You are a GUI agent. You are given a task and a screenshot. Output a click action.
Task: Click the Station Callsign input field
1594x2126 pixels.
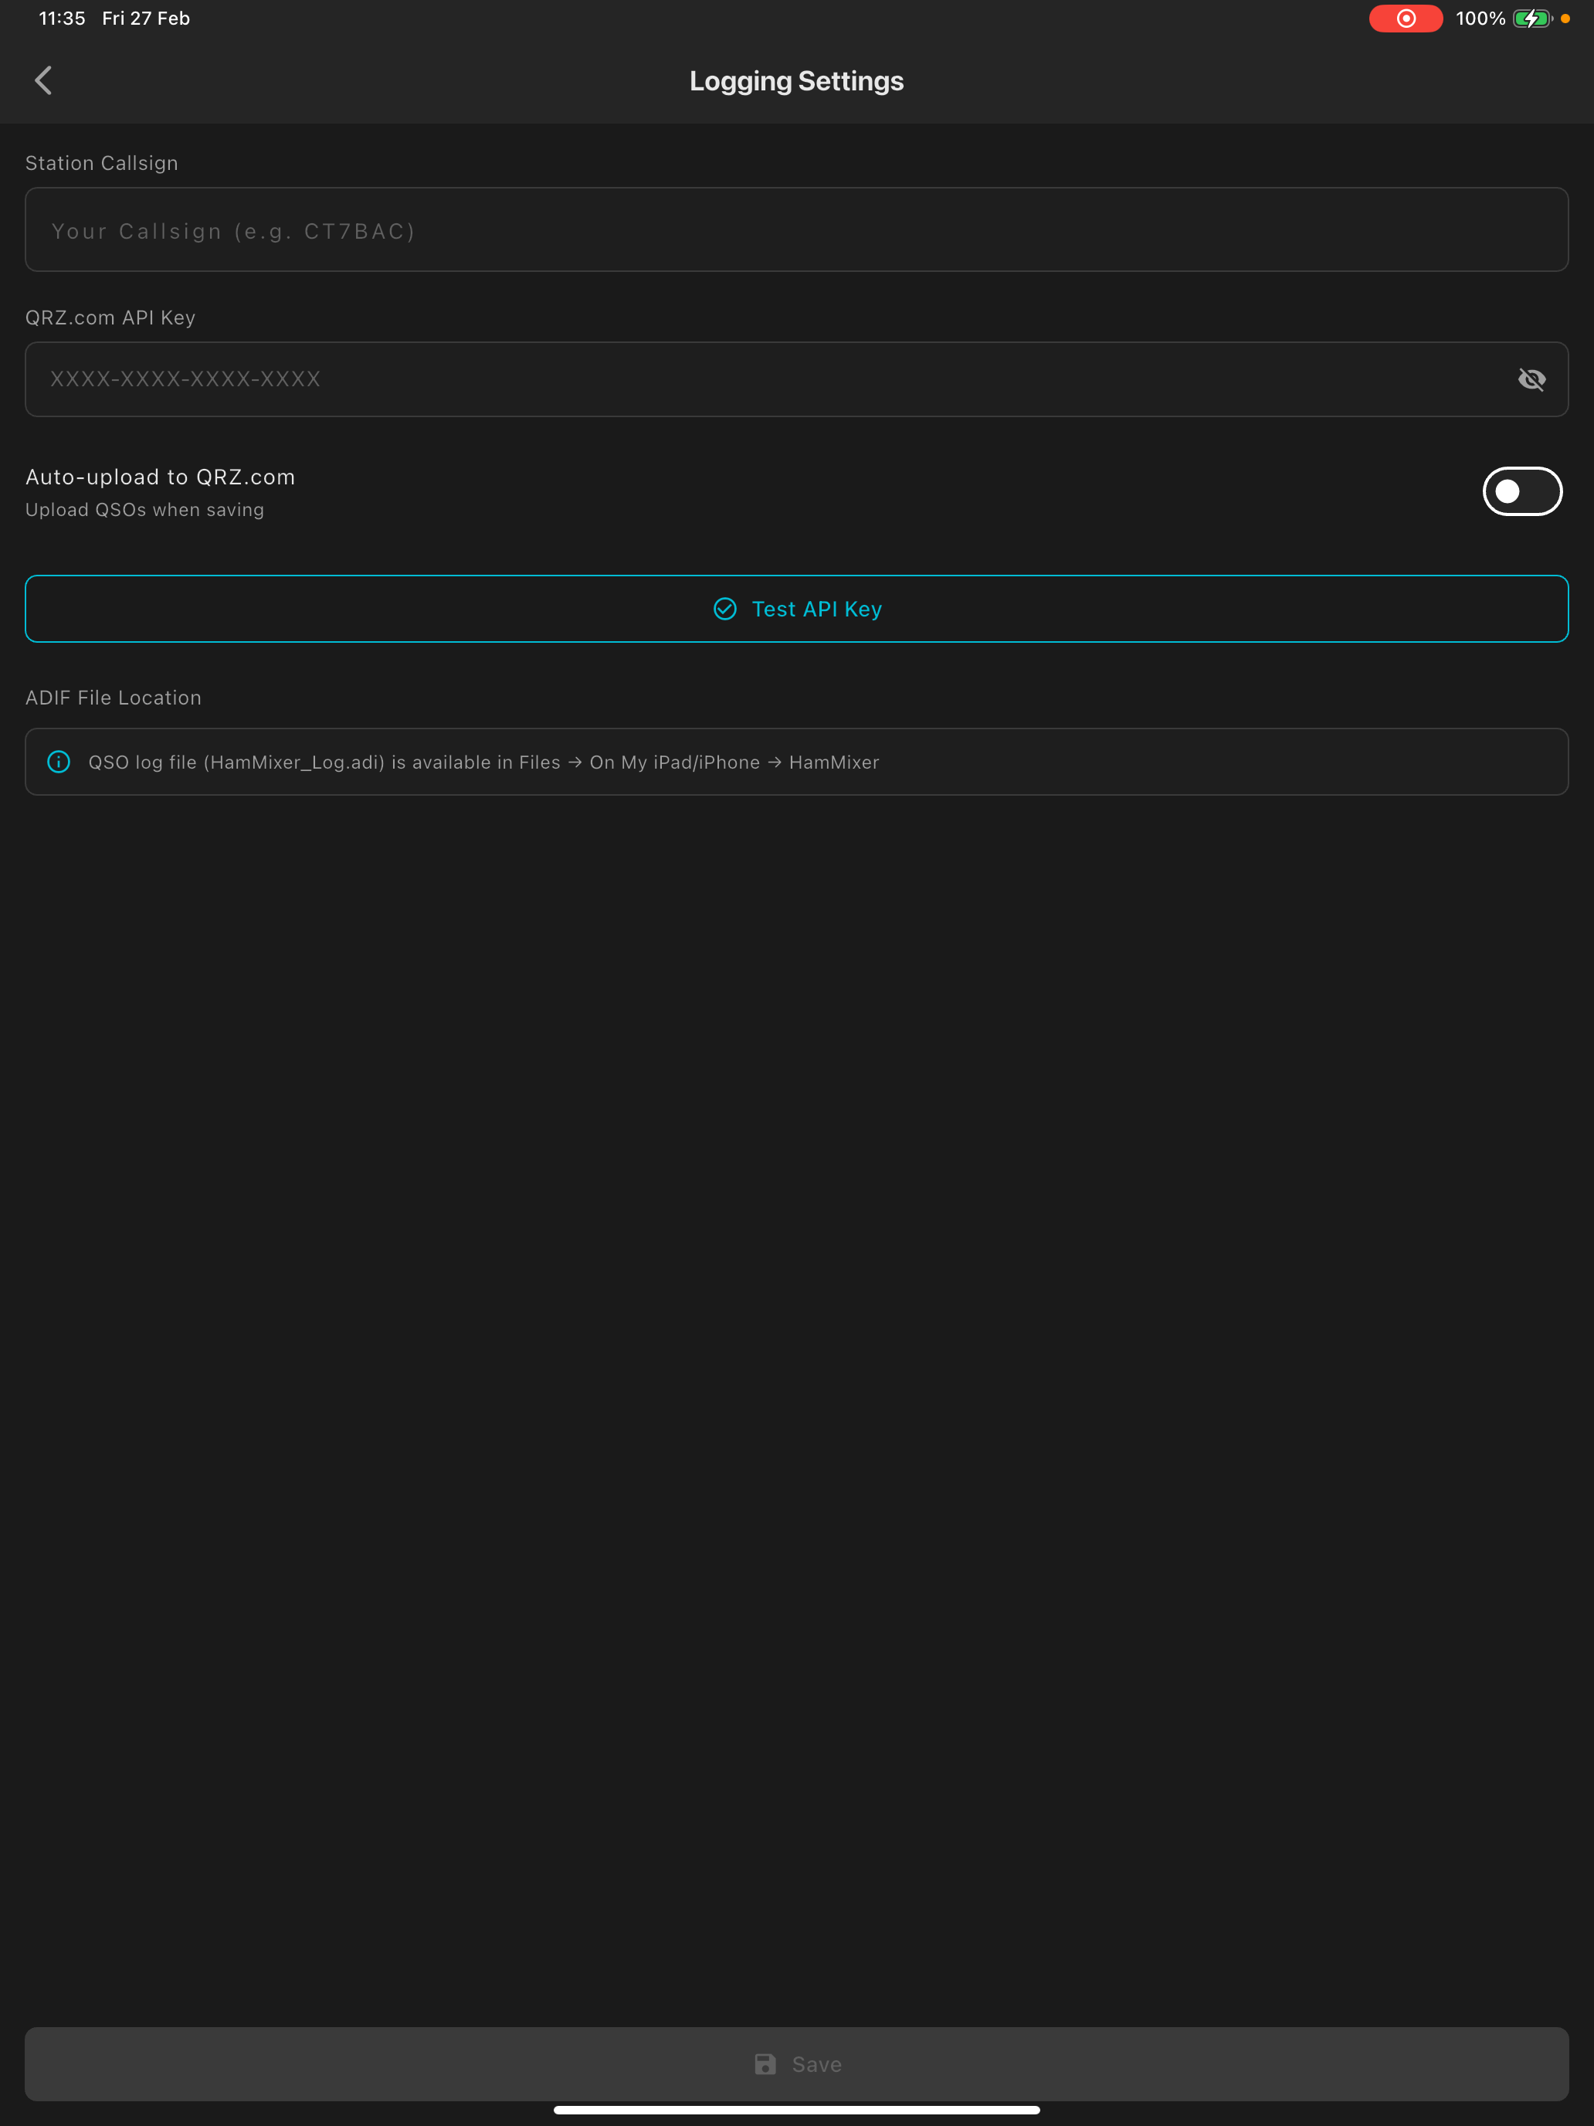tap(796, 229)
